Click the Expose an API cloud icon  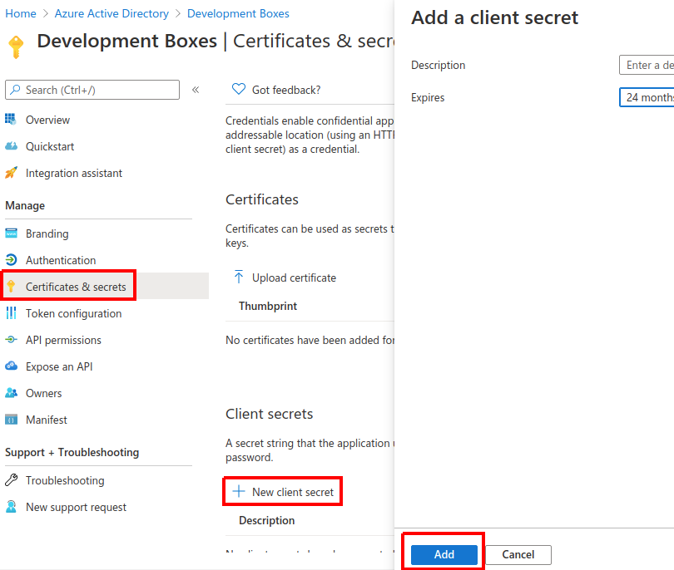pyautogui.click(x=11, y=366)
